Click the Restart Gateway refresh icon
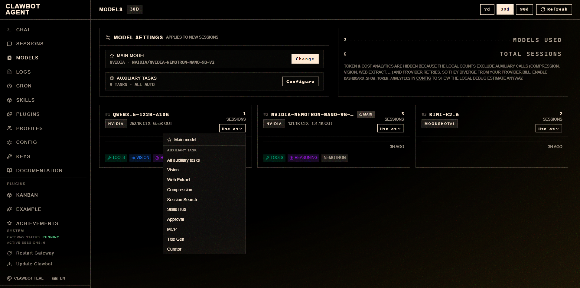This screenshot has height=288, width=580. point(9,253)
